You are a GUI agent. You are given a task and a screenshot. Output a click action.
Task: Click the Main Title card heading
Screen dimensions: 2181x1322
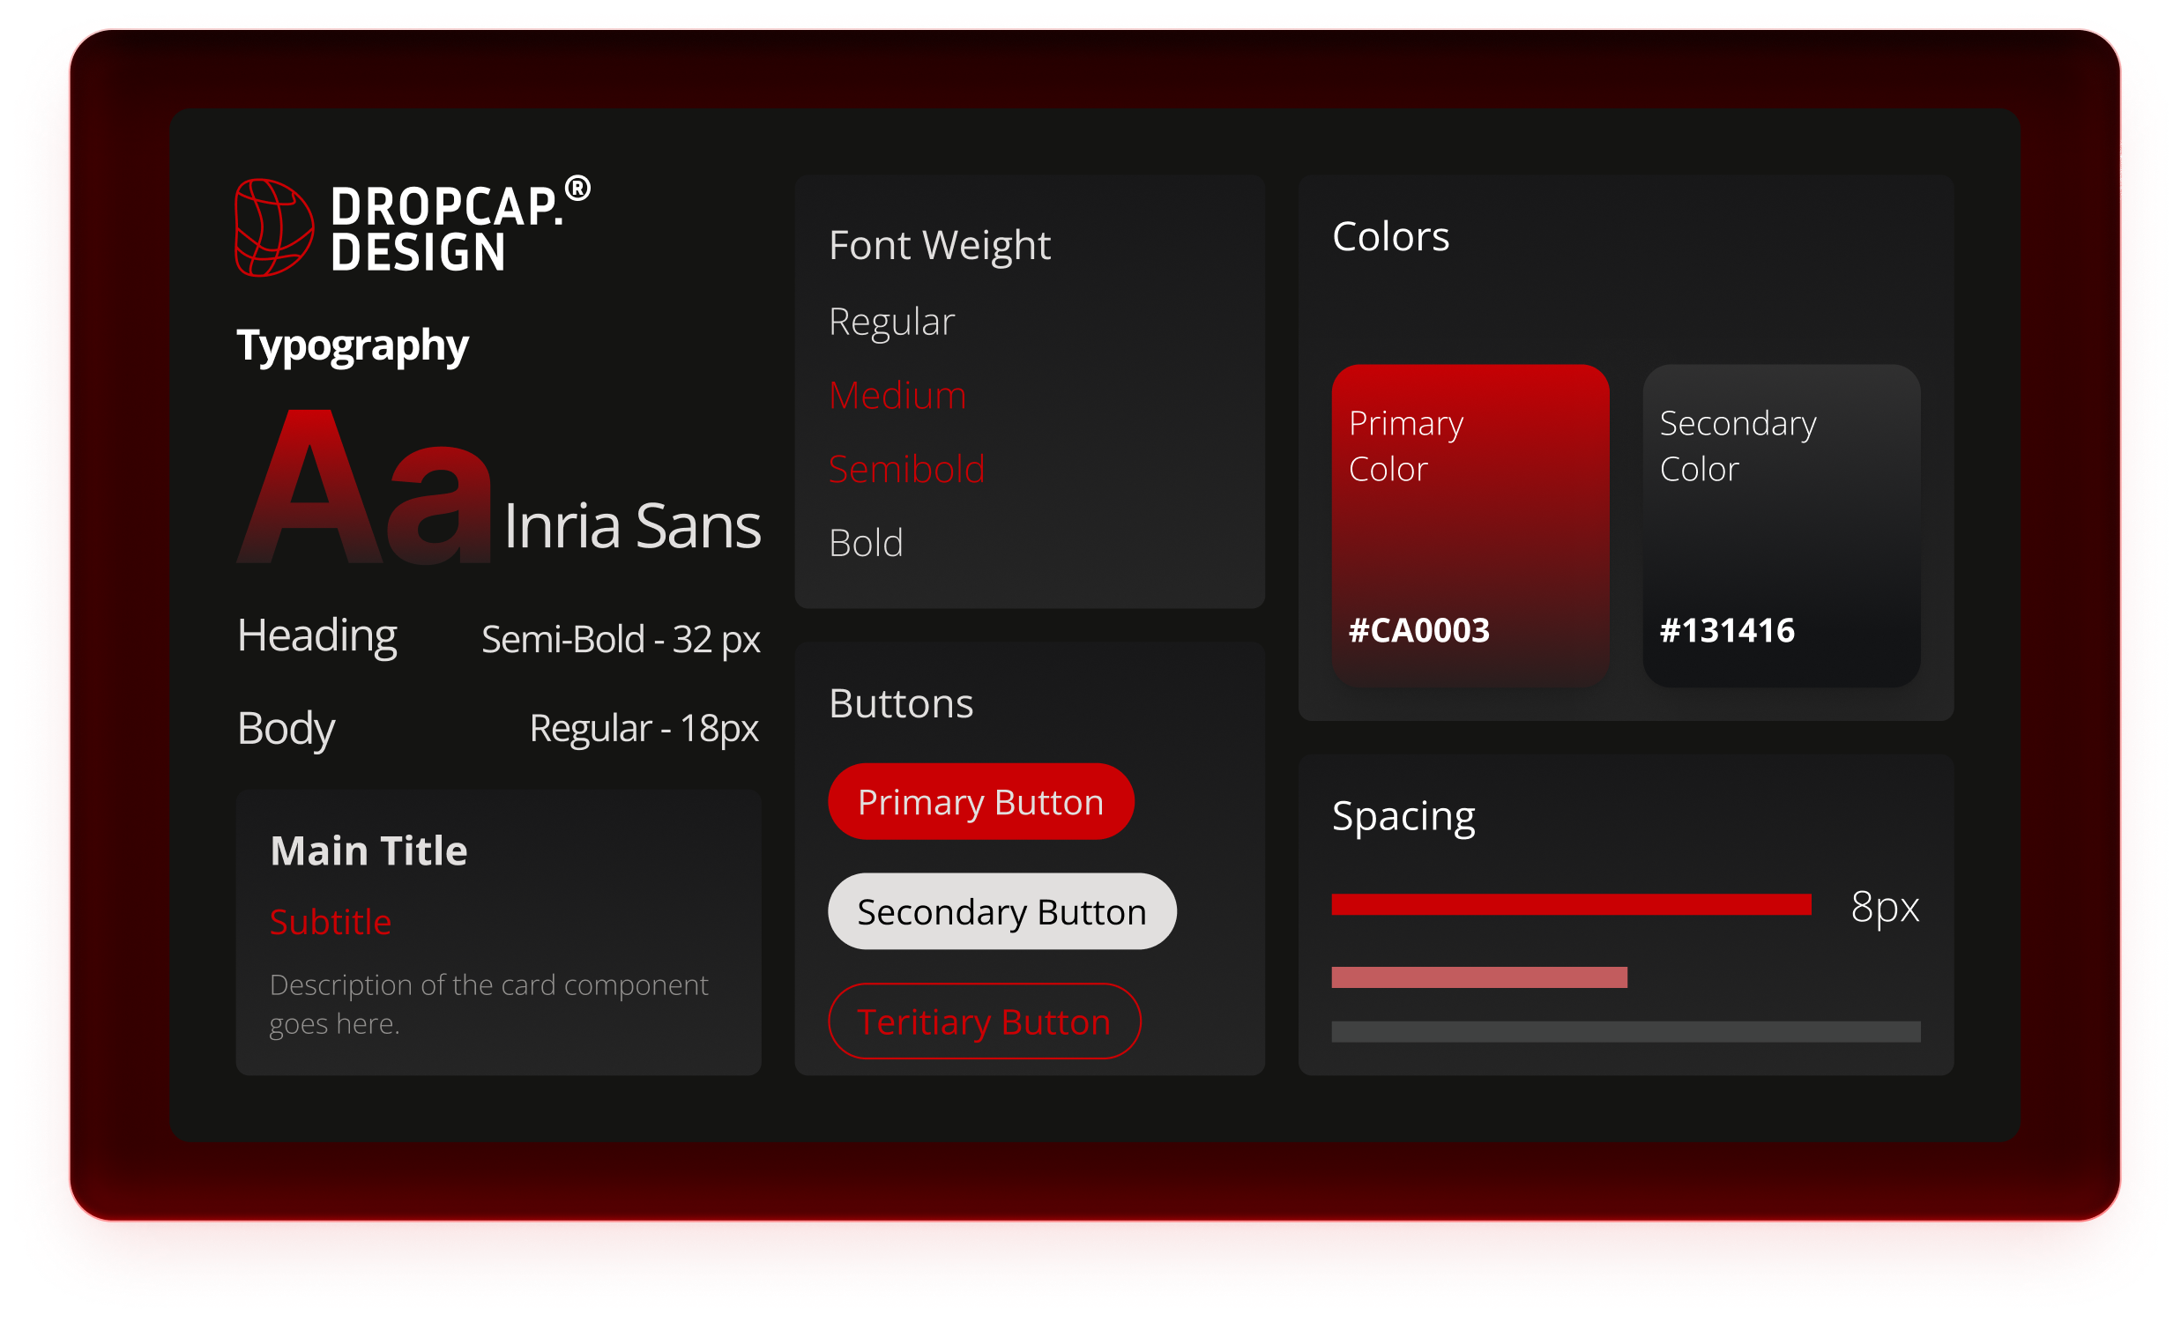[x=368, y=850]
